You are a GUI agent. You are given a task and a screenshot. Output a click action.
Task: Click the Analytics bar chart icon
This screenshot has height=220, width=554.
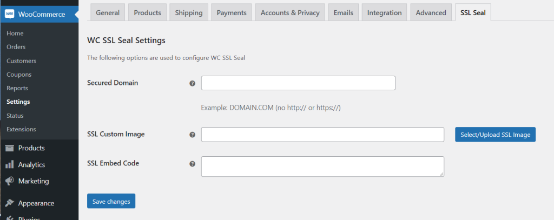10,164
